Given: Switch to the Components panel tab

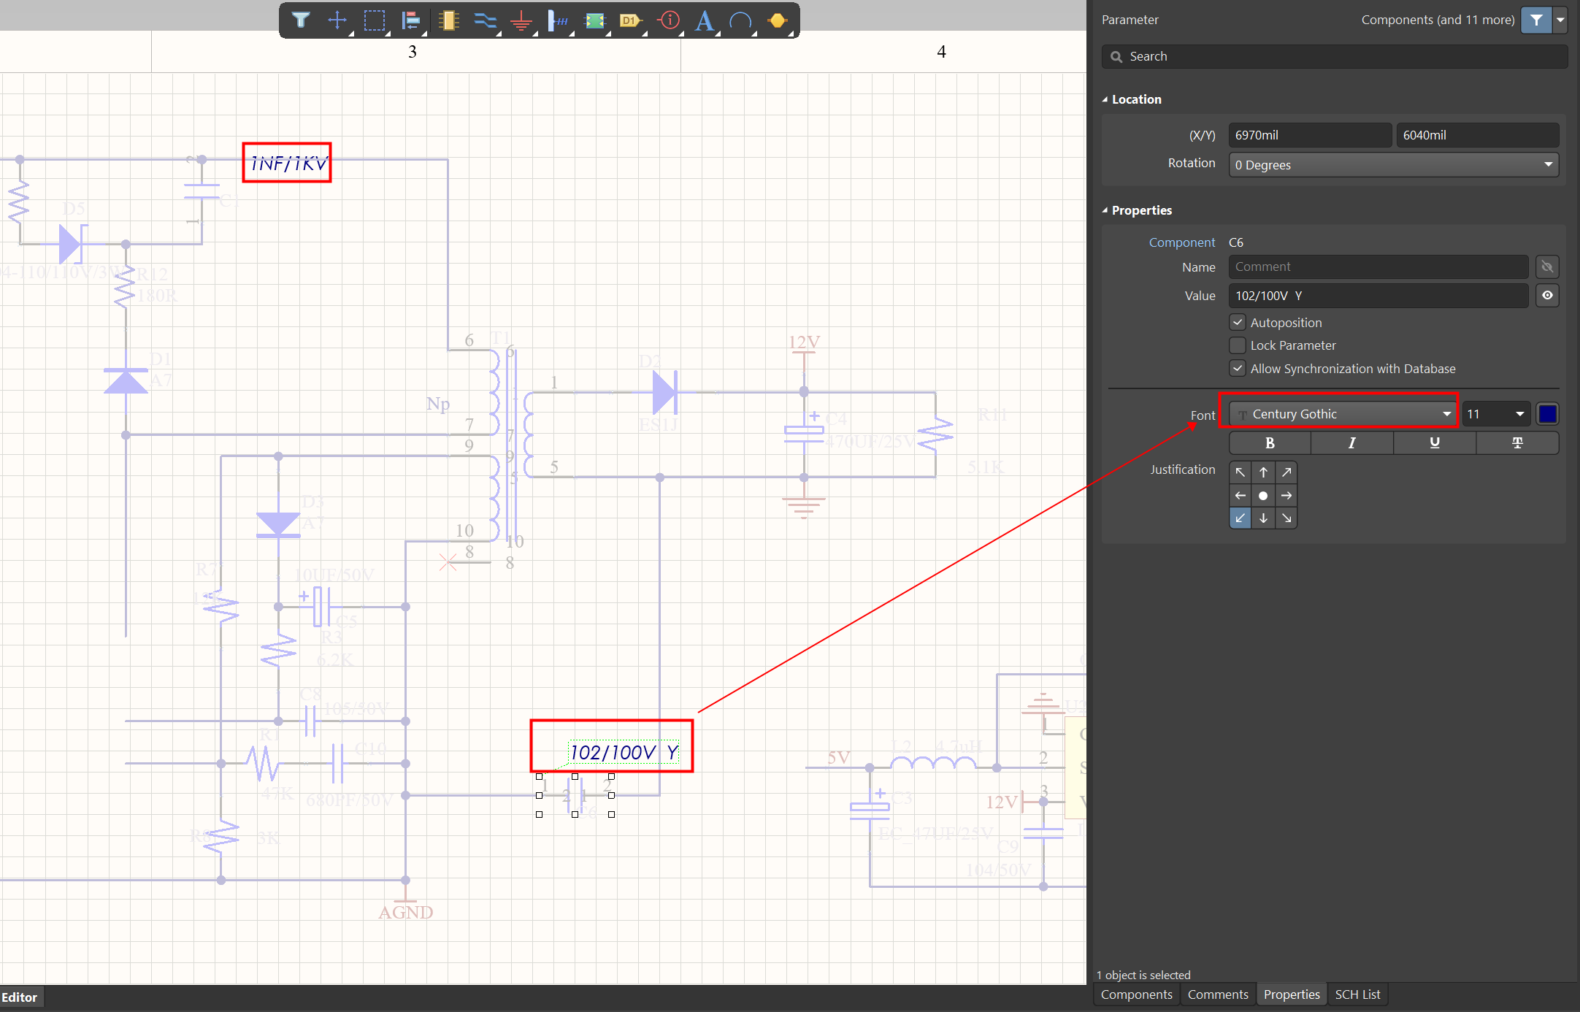Looking at the screenshot, I should tap(1136, 994).
